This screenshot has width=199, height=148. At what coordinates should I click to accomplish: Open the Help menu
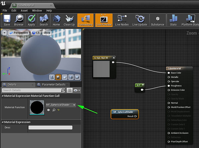click(49, 11)
